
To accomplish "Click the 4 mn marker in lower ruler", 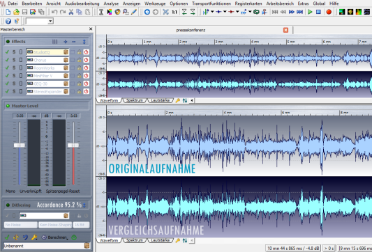I will (x=228, y=113).
